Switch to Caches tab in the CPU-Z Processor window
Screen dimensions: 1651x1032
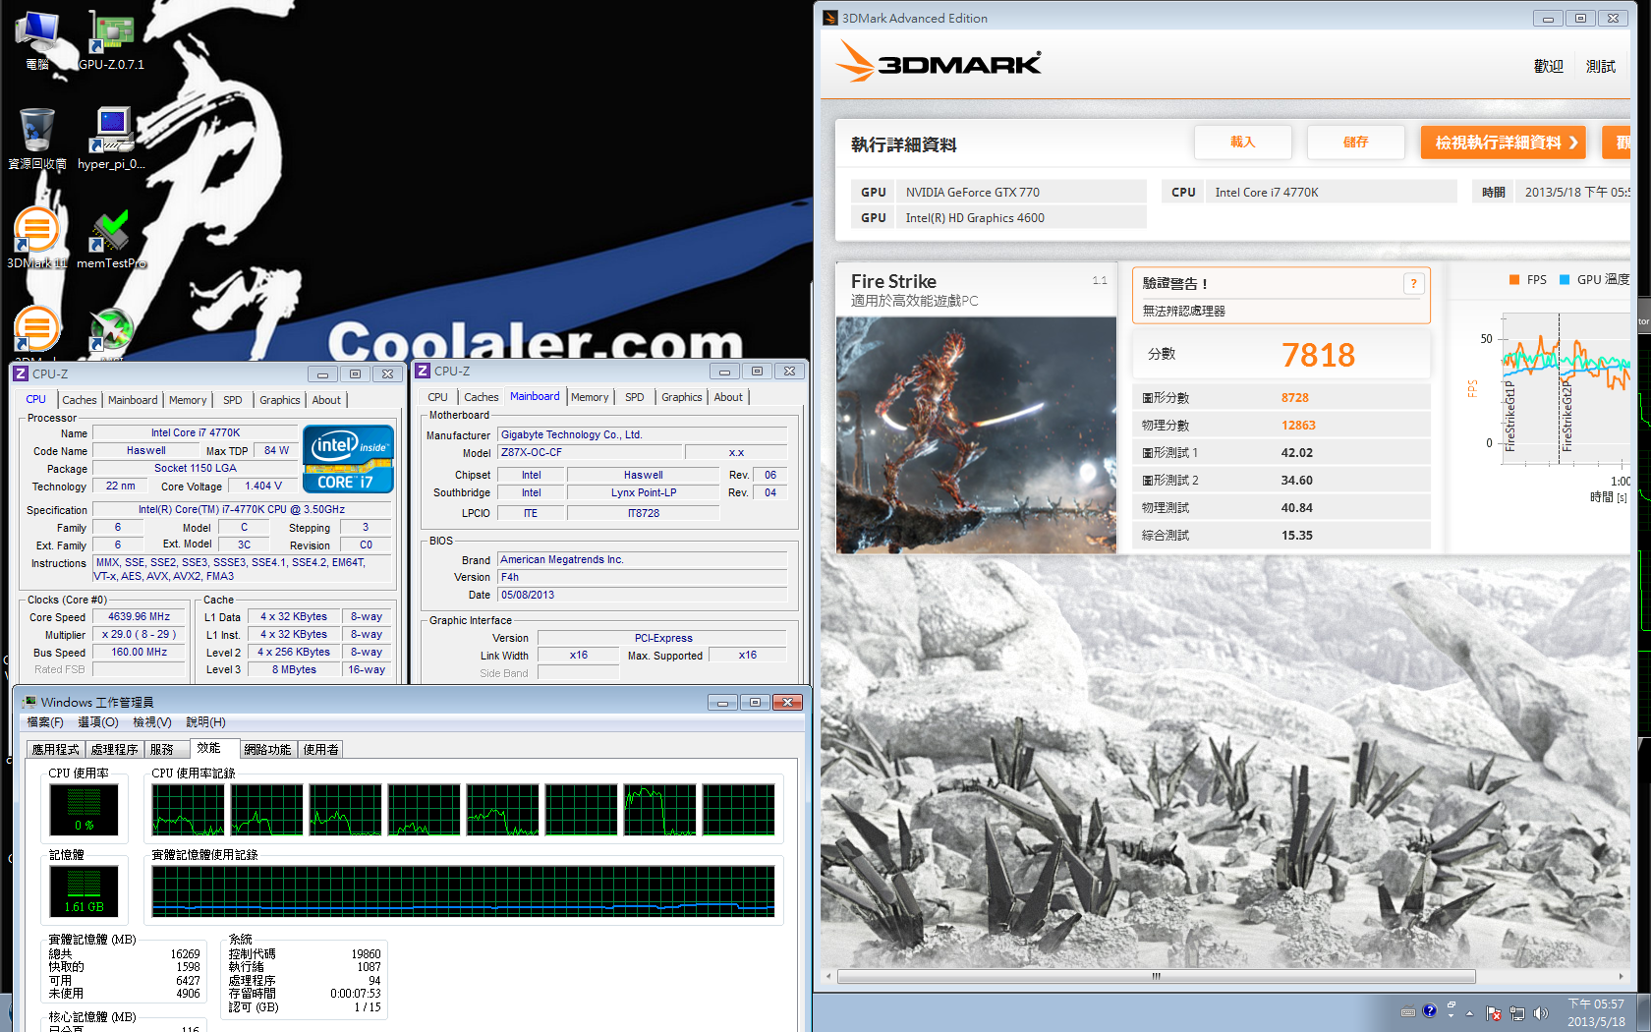(80, 400)
